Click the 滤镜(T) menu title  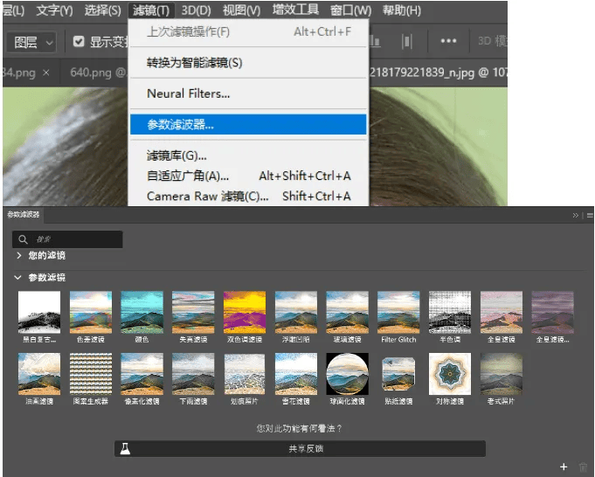(x=151, y=10)
